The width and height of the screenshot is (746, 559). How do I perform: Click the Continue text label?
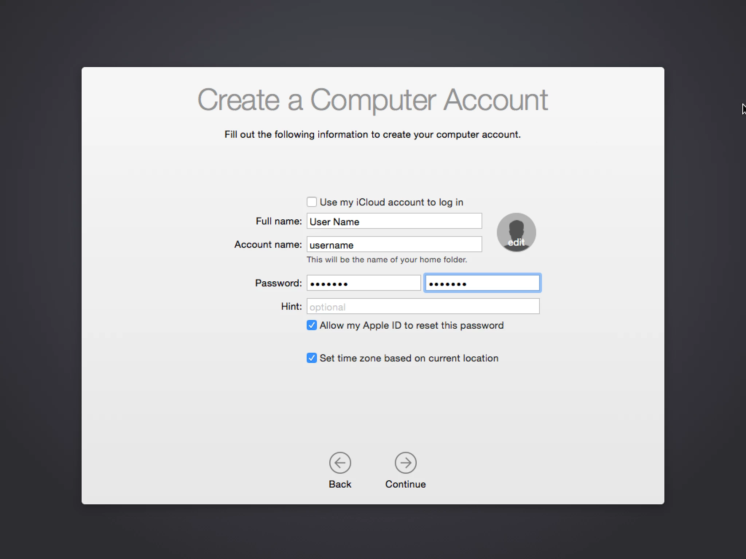click(x=405, y=484)
